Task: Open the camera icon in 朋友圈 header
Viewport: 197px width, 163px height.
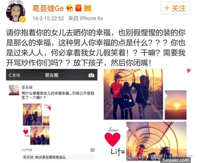Action: pyautogui.click(x=91, y=75)
